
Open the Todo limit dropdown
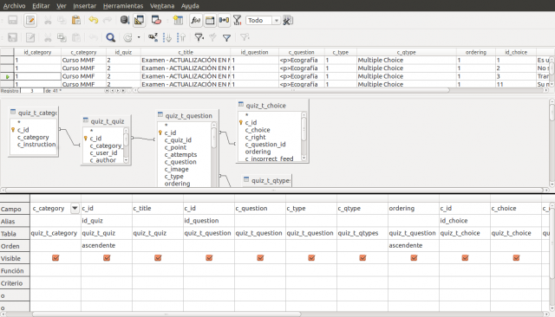pyautogui.click(x=277, y=21)
